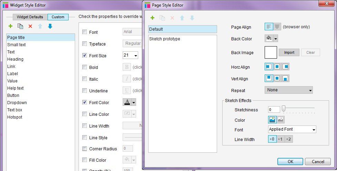The image size is (337, 171).
Task: Check the Bold override checkbox
Action: (85, 67)
